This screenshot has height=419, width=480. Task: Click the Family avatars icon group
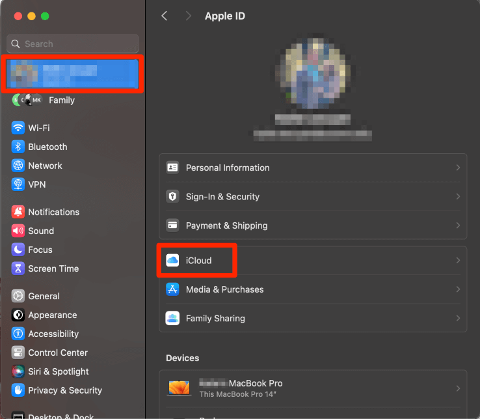(x=27, y=100)
